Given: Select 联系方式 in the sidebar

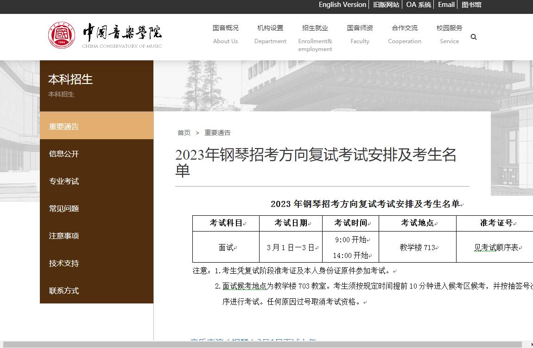Looking at the screenshot, I should (96, 290).
